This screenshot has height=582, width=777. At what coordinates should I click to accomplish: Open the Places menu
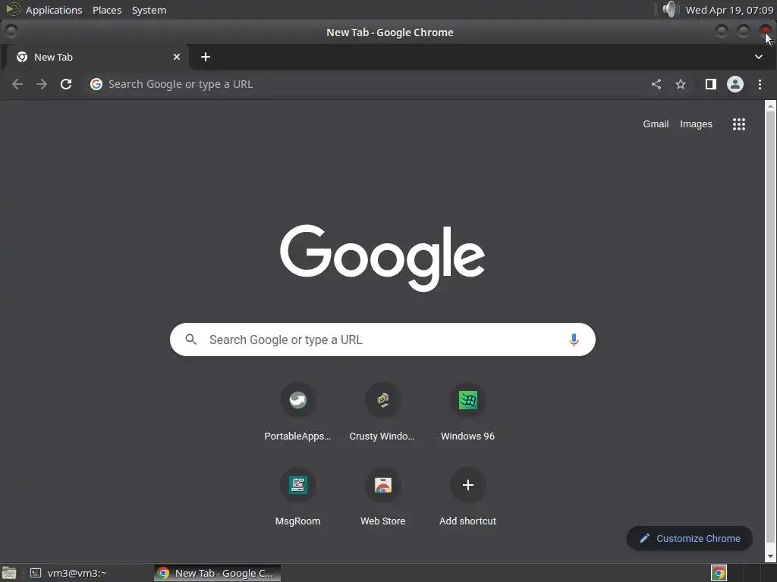click(107, 10)
